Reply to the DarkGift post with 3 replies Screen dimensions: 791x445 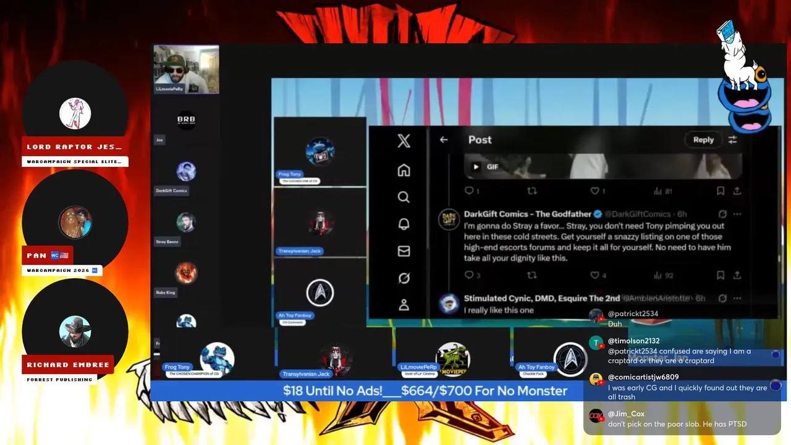[x=469, y=275]
